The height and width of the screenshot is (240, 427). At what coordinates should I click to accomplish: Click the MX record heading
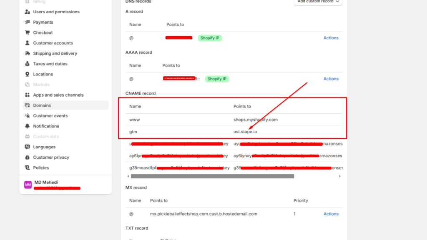pos(136,187)
